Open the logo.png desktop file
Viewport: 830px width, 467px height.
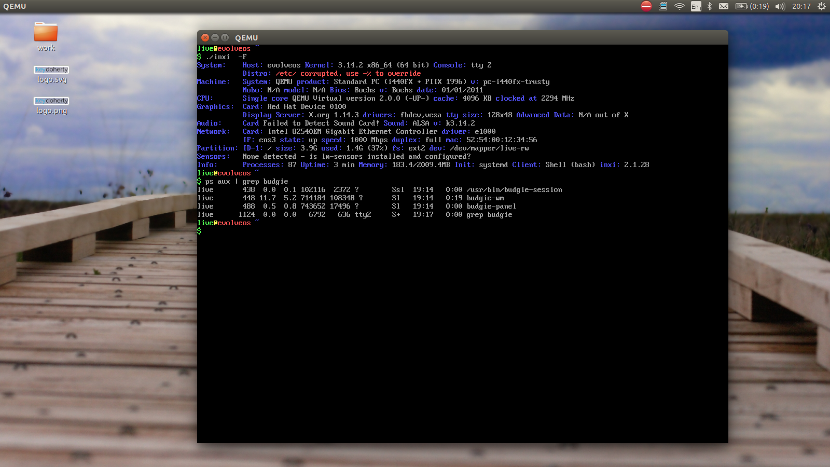pyautogui.click(x=51, y=105)
